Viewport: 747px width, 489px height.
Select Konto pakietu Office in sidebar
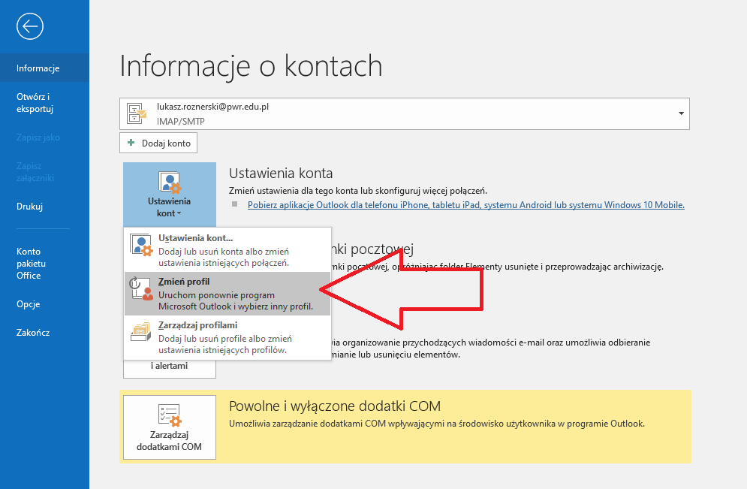point(32,264)
